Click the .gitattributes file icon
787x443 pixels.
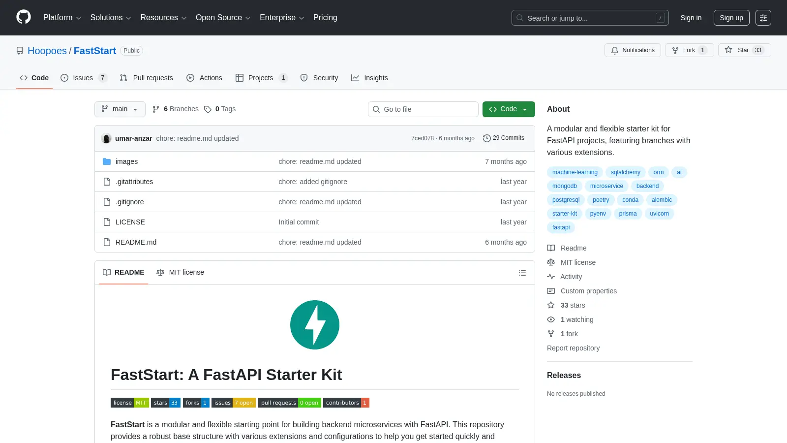(107, 182)
